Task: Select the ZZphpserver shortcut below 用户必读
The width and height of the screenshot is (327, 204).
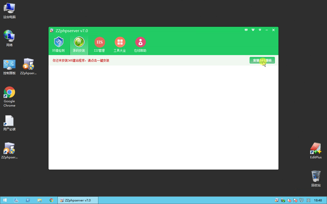Action: tap(9, 151)
